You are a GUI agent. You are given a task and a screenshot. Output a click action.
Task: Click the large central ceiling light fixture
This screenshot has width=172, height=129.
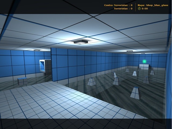click(81, 42)
